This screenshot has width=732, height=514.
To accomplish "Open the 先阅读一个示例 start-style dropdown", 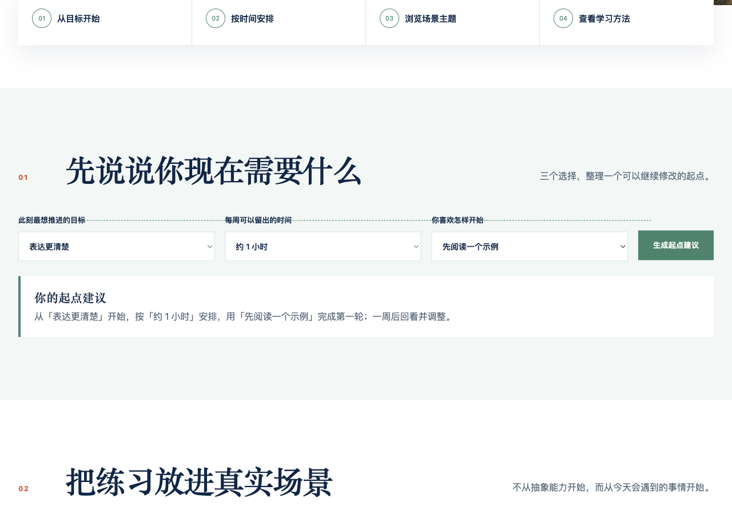I will [530, 246].
